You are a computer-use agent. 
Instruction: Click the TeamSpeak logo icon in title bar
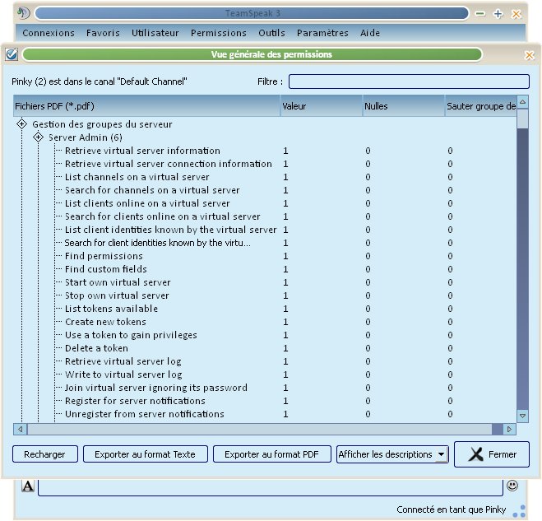click(24, 13)
